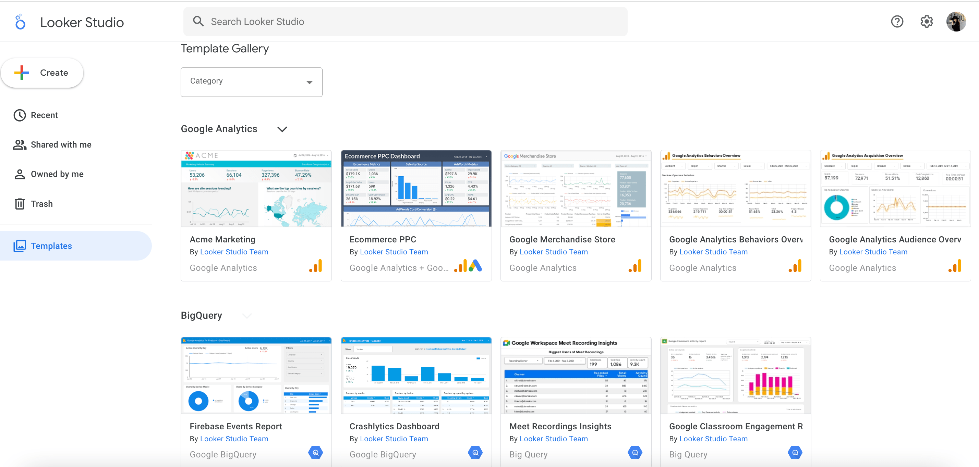Open Looker Studio Team link on Google Merchandise Store
The width and height of the screenshot is (979, 467).
[x=553, y=252]
